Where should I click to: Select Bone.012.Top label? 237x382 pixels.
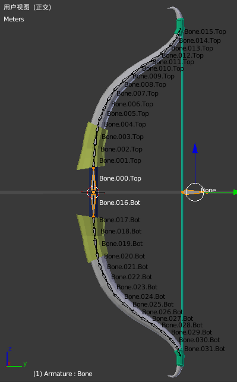(x=182, y=55)
